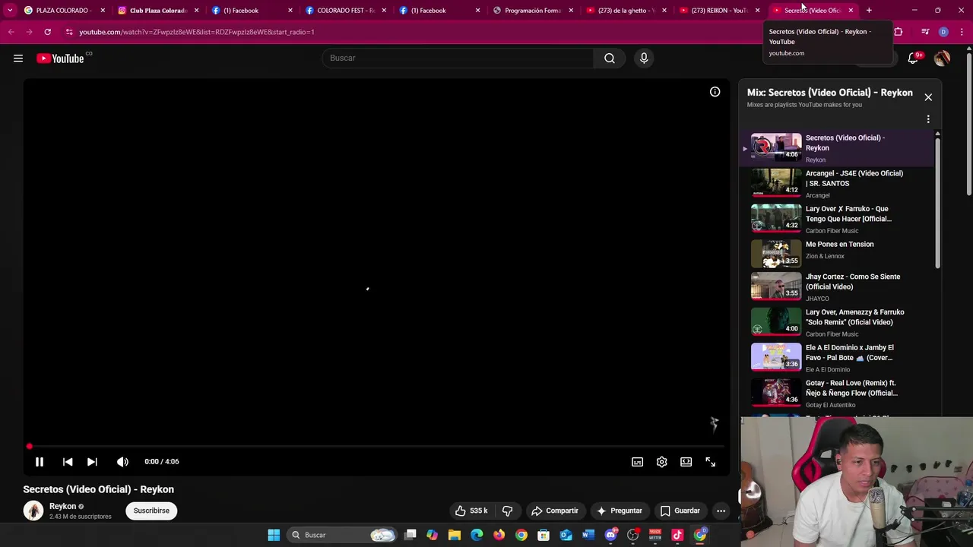Click the Preguntar button
This screenshot has height=547, width=973.
pyautogui.click(x=620, y=511)
